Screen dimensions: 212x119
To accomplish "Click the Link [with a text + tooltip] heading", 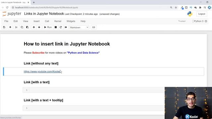I will (43, 100).
